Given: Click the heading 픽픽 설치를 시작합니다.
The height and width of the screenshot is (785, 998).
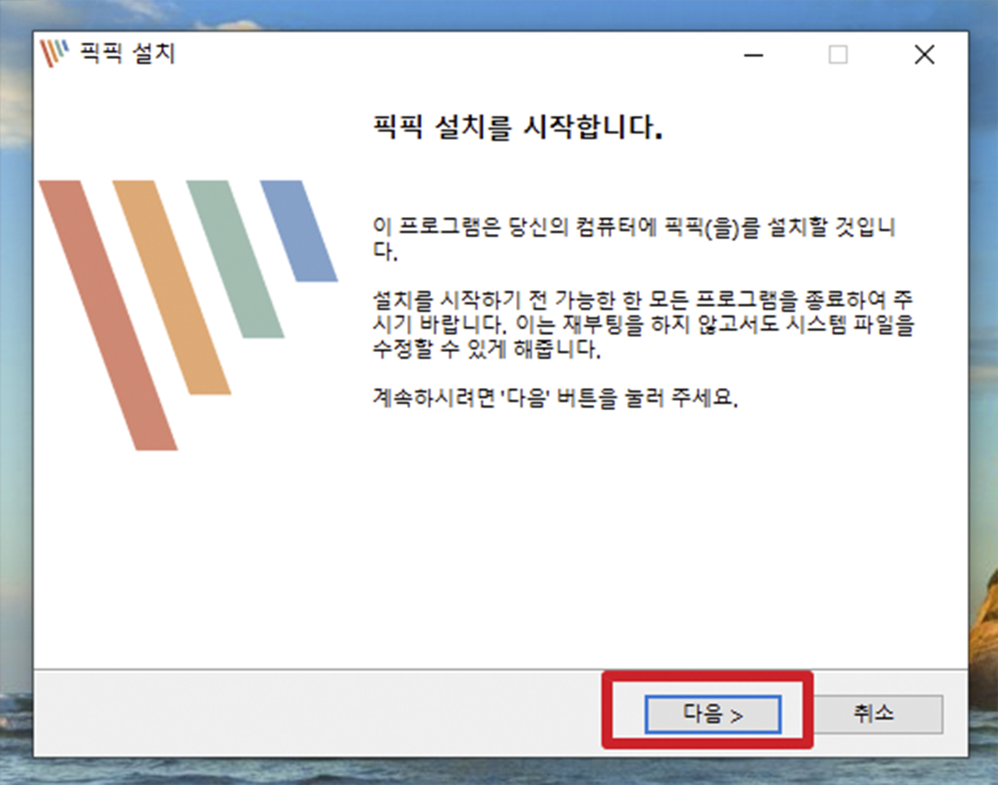Looking at the screenshot, I should (518, 127).
